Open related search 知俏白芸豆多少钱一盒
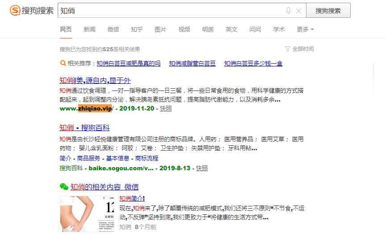The height and width of the screenshot is (234, 386). 253,63
